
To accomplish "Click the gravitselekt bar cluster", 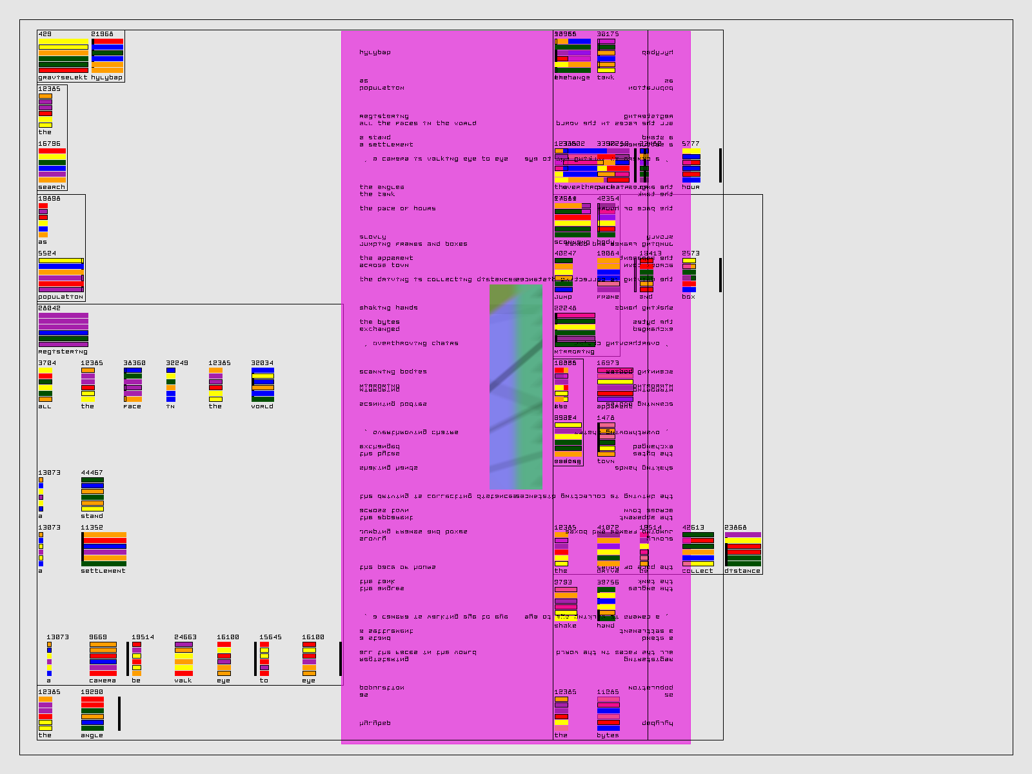I will (63, 55).
